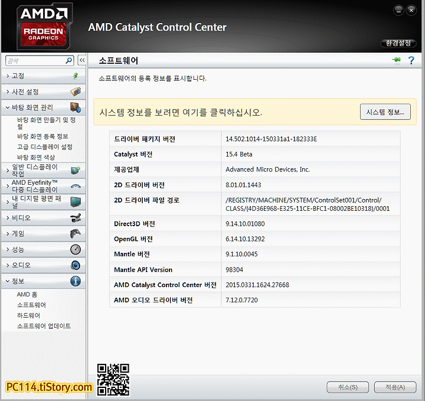
Task: Expand 일반 디스플레이 작업 section
Action: click(x=43, y=170)
